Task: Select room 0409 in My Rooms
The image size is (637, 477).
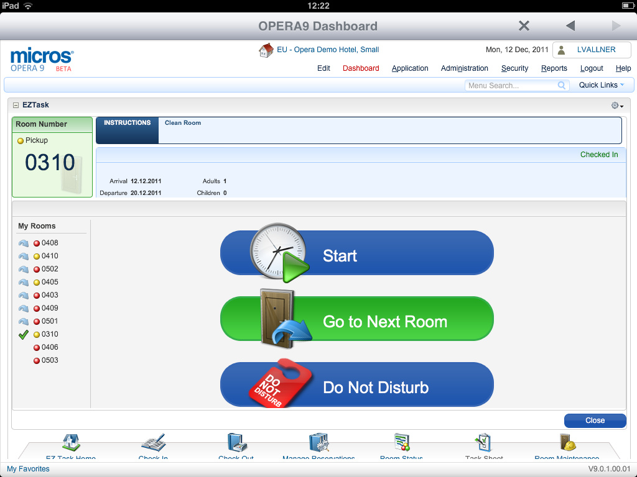Action: click(x=50, y=308)
